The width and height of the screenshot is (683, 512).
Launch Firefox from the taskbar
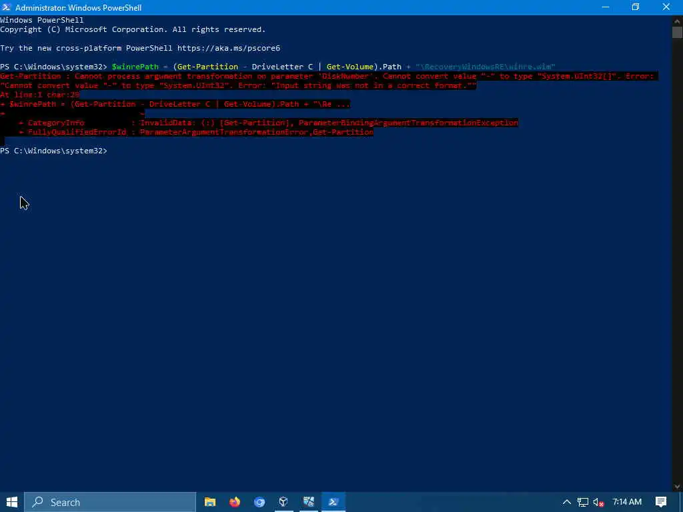pos(235,502)
